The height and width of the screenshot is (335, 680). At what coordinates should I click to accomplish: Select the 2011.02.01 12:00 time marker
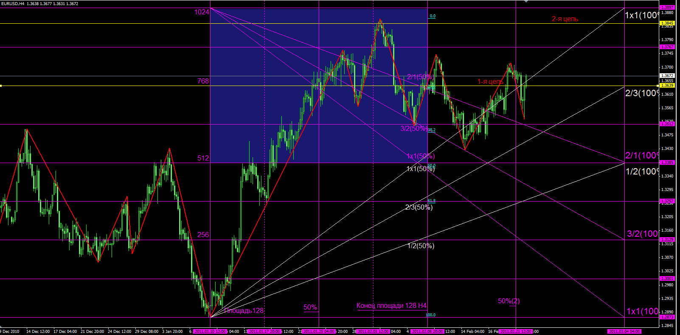coord(373,332)
